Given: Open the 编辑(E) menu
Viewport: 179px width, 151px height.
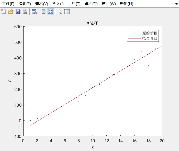Looking at the screenshot, I should click(25, 4).
